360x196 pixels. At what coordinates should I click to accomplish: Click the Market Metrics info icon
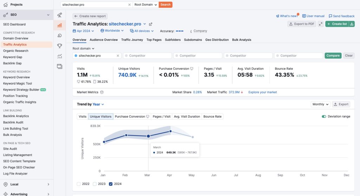point(102,92)
